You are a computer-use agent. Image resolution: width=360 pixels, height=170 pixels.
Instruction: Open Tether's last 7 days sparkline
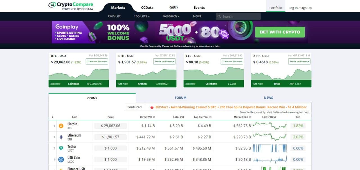(x=270, y=148)
